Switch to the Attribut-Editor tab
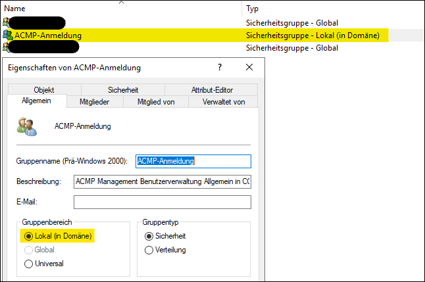This screenshot has height=282, width=425. click(x=212, y=90)
